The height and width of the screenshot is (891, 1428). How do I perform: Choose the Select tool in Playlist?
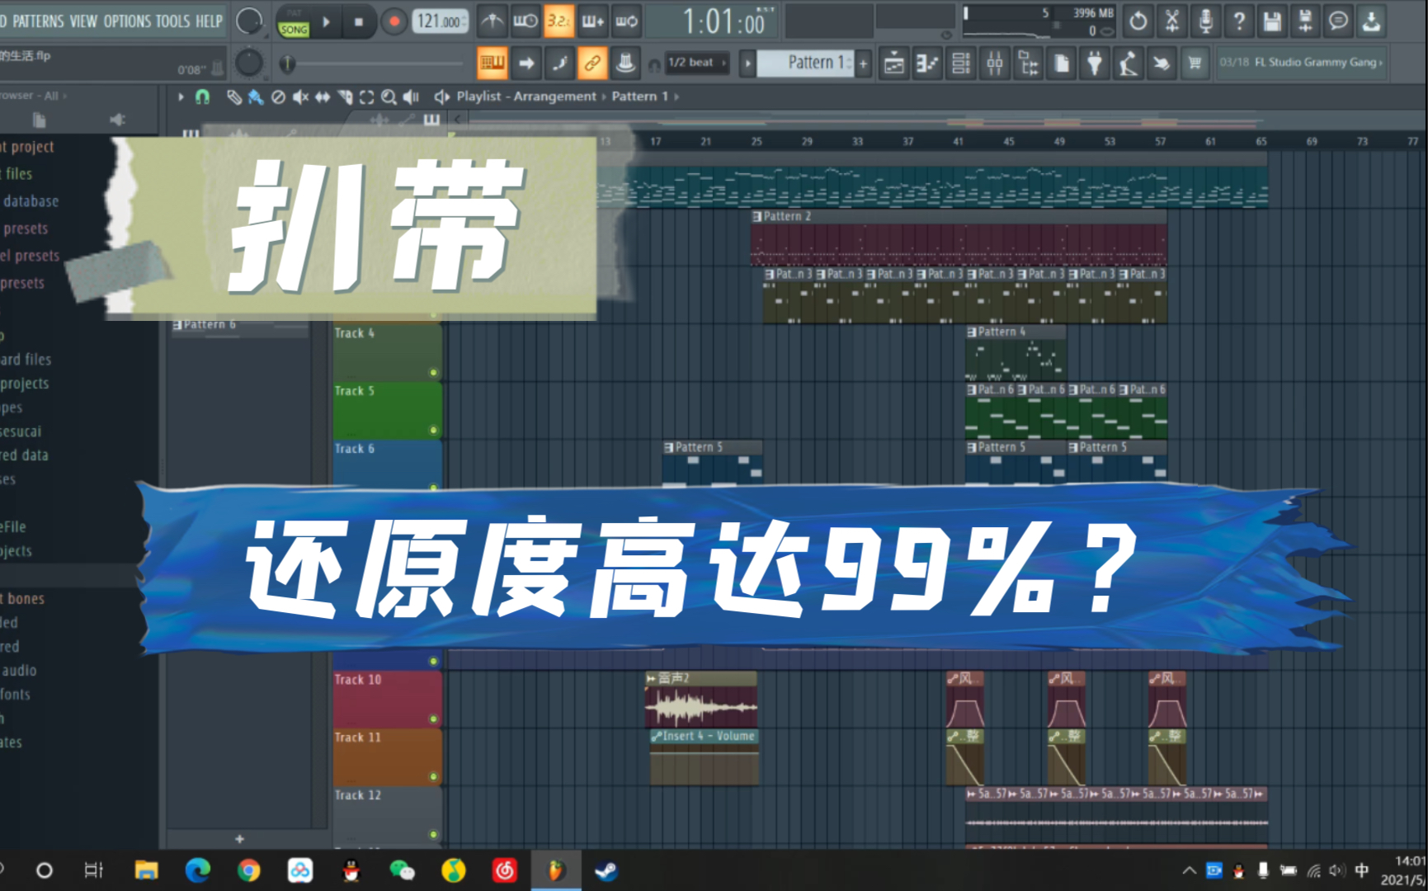click(367, 97)
